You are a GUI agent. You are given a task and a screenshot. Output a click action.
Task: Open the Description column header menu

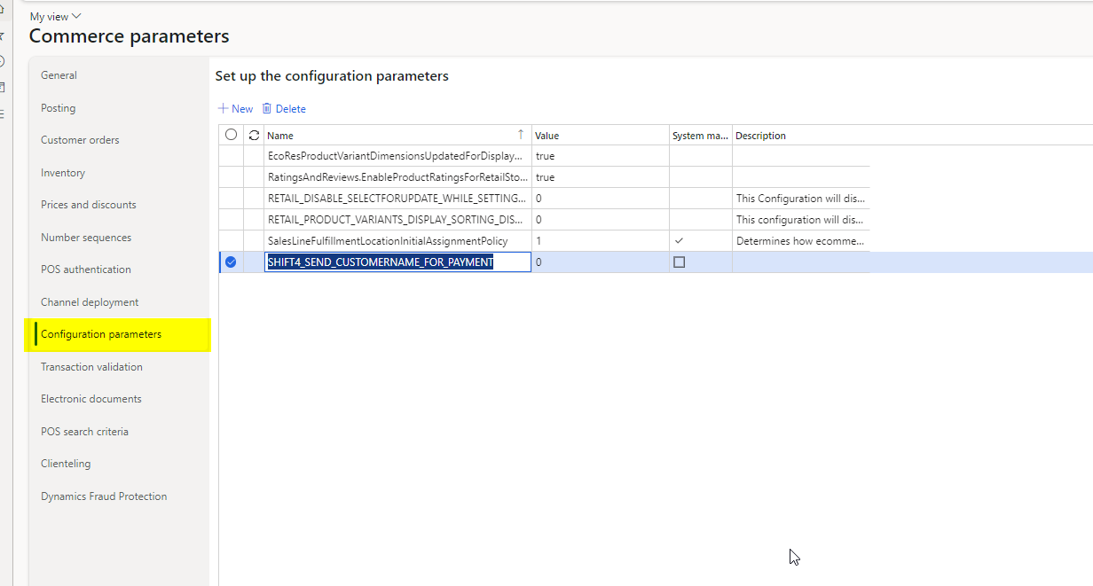(x=798, y=136)
